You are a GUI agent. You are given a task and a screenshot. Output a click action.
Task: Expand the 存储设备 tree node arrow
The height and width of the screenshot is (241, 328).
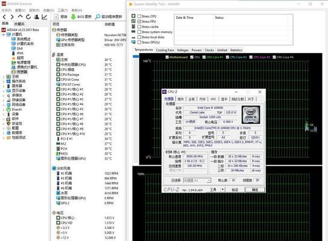pos(4,100)
